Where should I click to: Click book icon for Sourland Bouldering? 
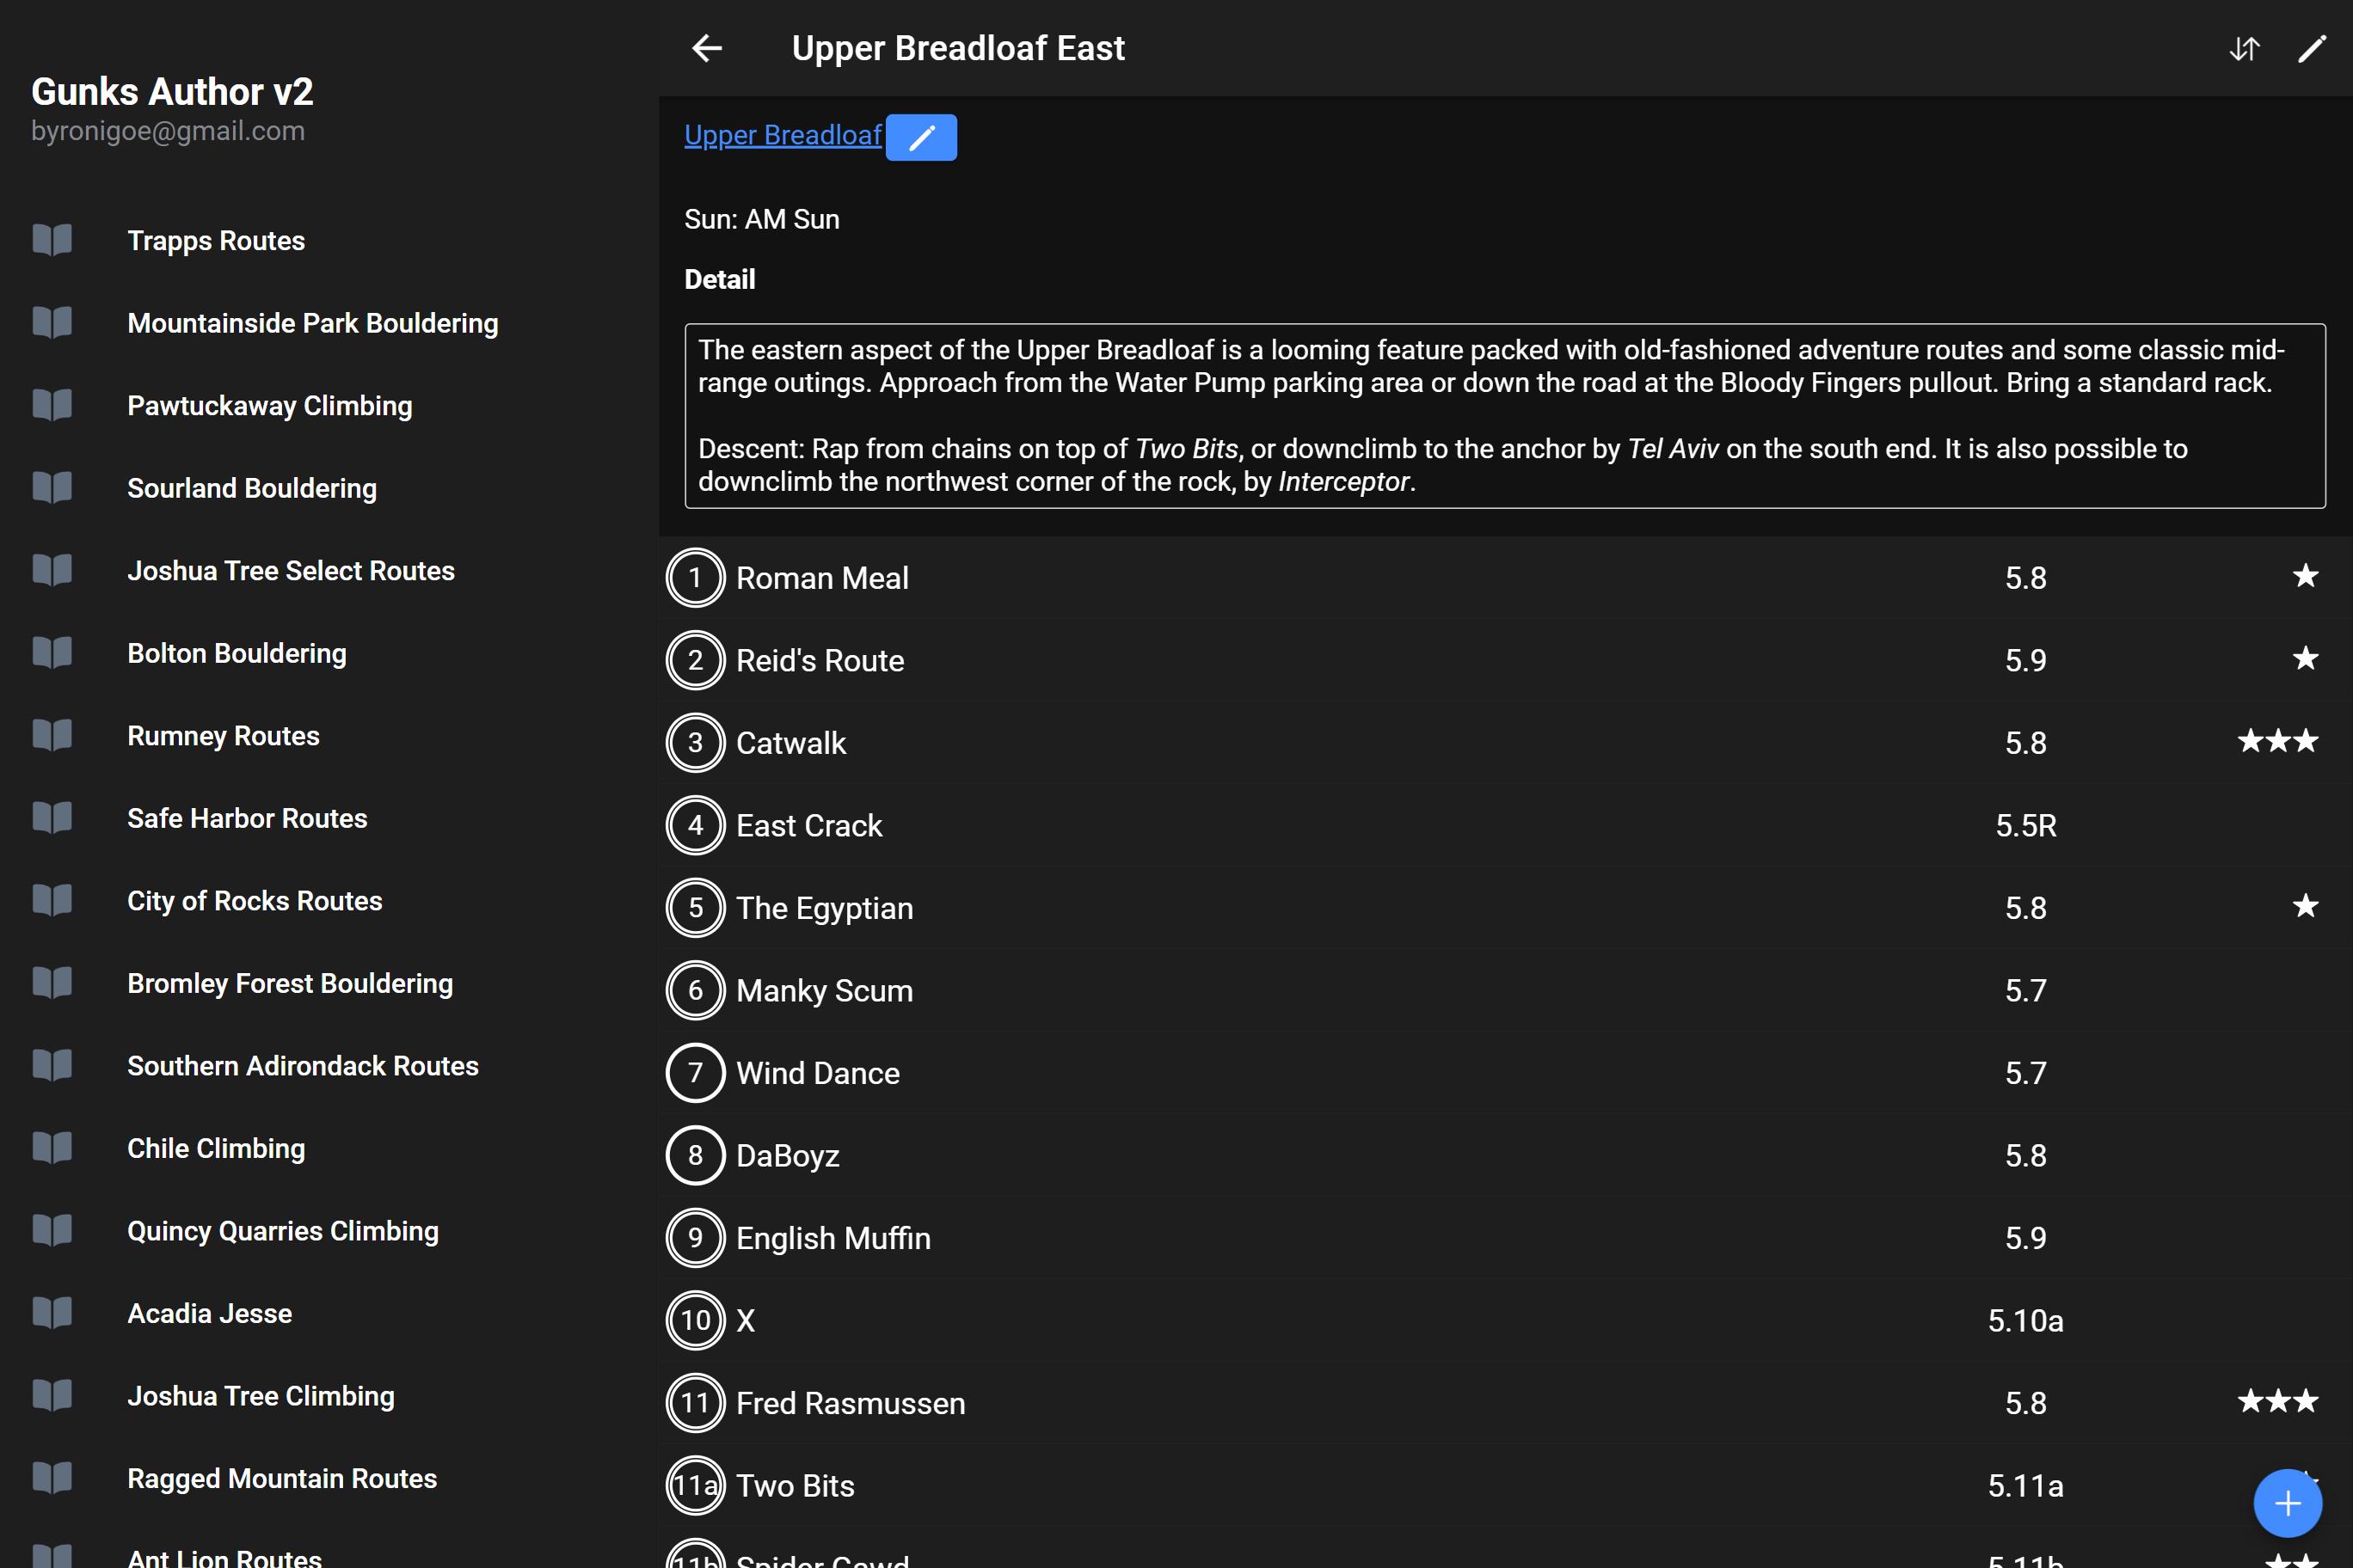(52, 487)
